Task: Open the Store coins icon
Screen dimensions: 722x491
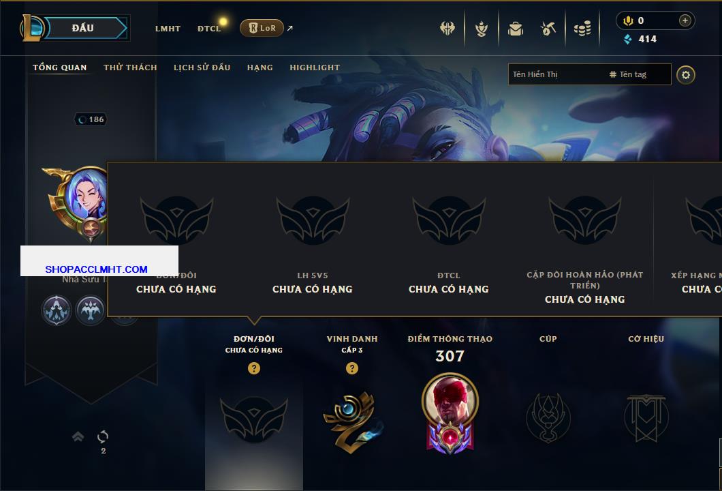Action: click(x=582, y=29)
